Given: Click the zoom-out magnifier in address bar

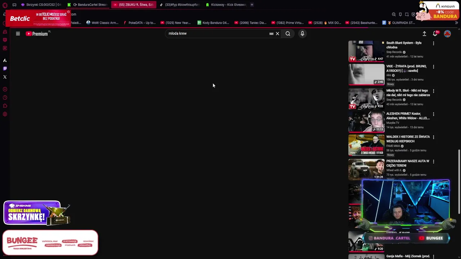Looking at the screenshot, I should [394, 14].
